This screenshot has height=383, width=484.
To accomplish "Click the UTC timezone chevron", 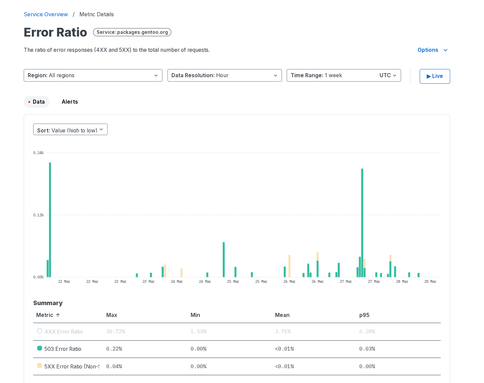I will (x=395, y=76).
